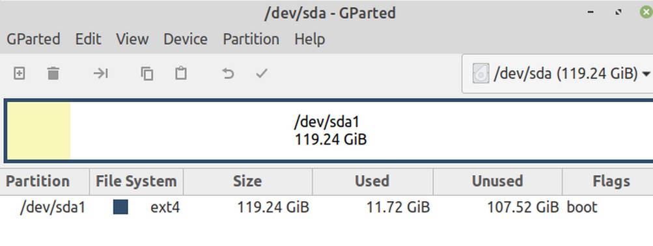This screenshot has width=653, height=246.
Task: Click the Copy partition icon
Action: click(147, 74)
